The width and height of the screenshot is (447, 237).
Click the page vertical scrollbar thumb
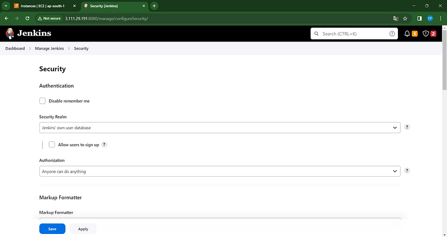pyautogui.click(x=444, y=60)
